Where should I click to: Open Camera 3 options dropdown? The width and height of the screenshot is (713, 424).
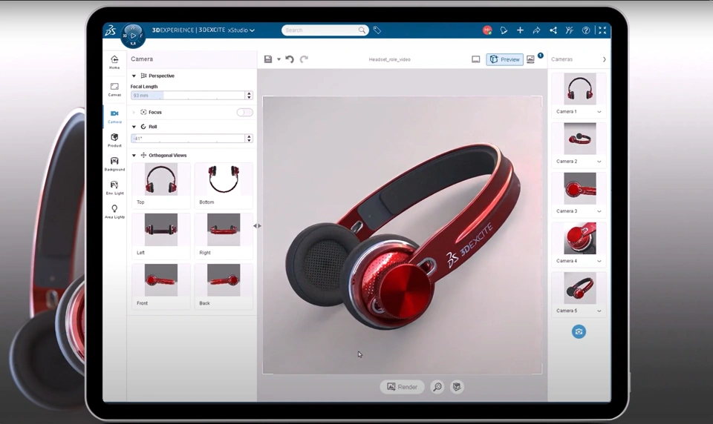(x=599, y=211)
